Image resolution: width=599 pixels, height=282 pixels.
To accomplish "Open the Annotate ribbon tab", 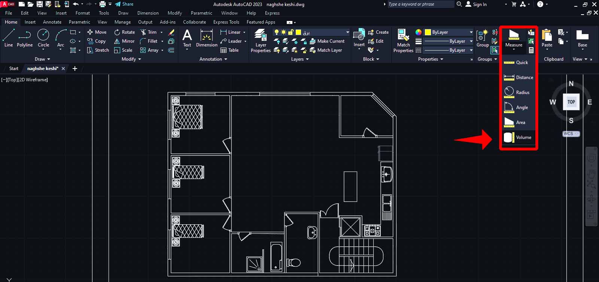I will (x=52, y=22).
